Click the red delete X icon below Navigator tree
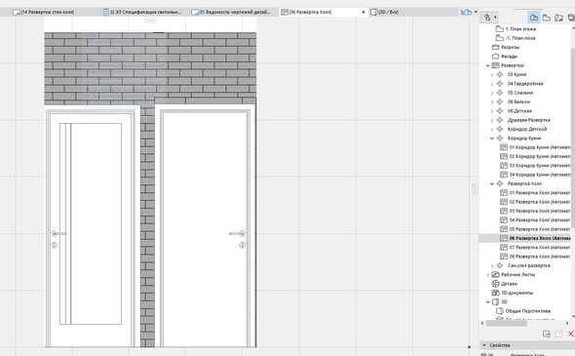The width and height of the screenshot is (575, 356). (x=570, y=334)
